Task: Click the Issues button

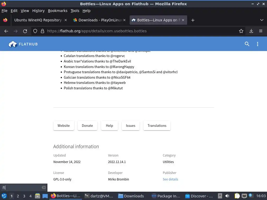Action: [131, 126]
